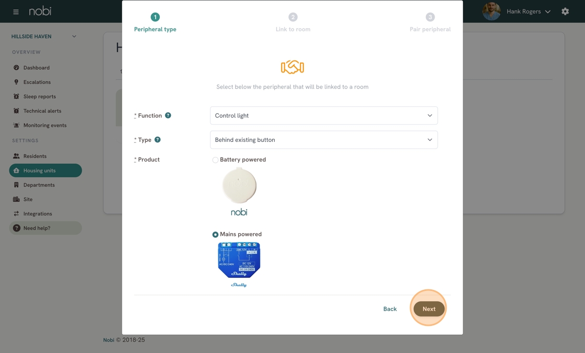
Task: Open Housing units in sidebar menu
Action: 45,171
